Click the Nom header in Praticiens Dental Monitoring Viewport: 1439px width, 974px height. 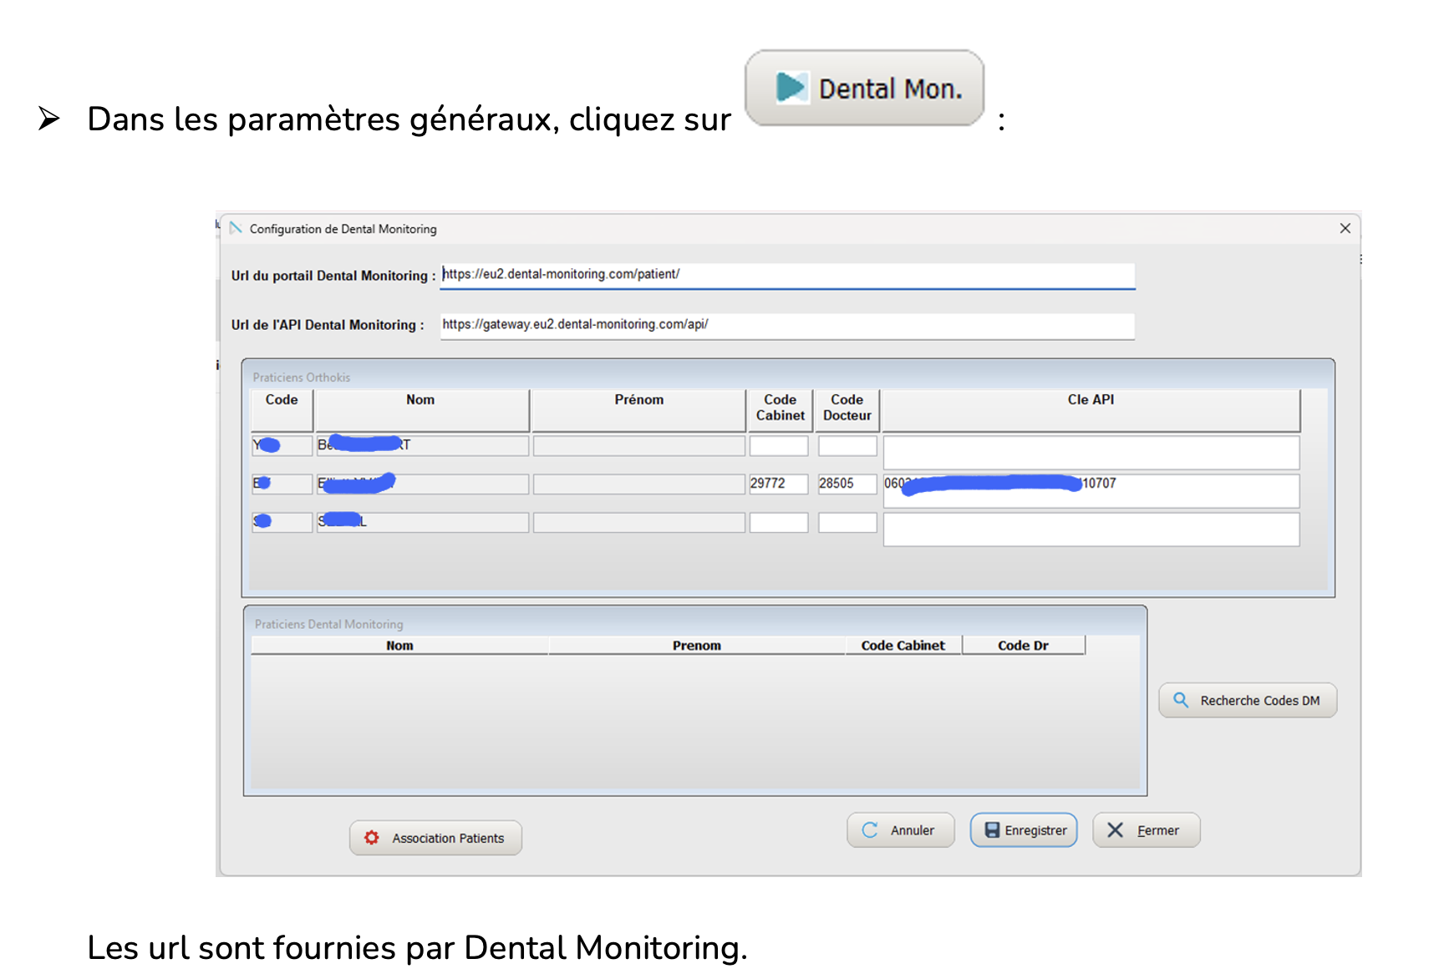[x=399, y=646]
